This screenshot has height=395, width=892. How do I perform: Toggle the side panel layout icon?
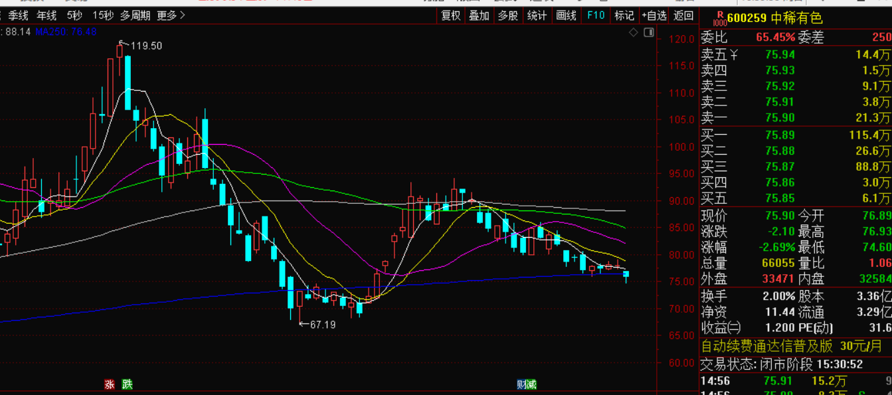tap(649, 33)
